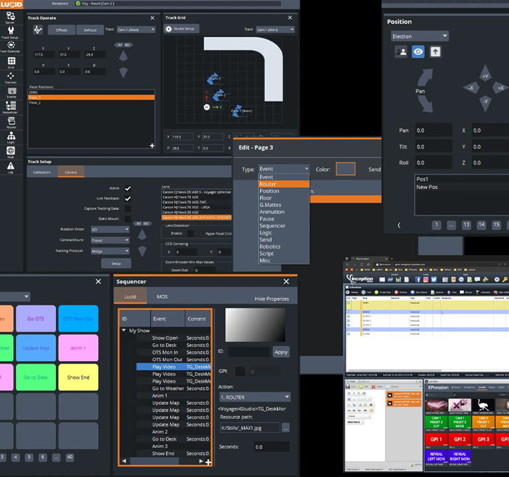The image size is (509, 477).
Task: Open the Track dropdown in Track Grid
Action: point(275,30)
